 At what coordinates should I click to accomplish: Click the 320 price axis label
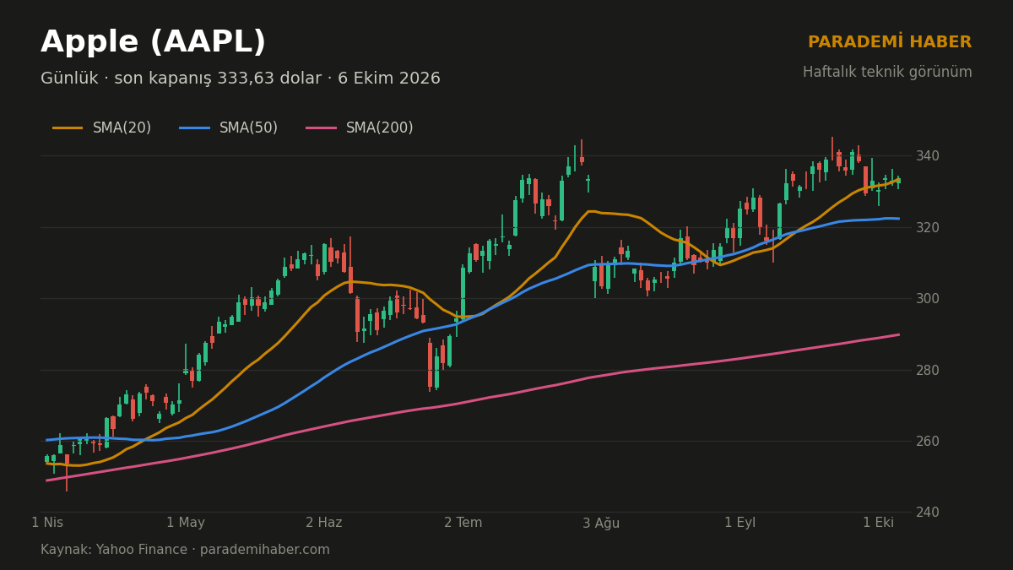point(927,227)
